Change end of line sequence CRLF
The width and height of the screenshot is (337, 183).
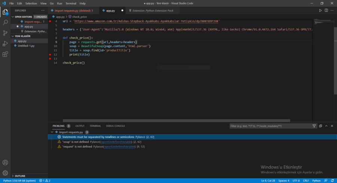pyautogui.click(x=306, y=181)
